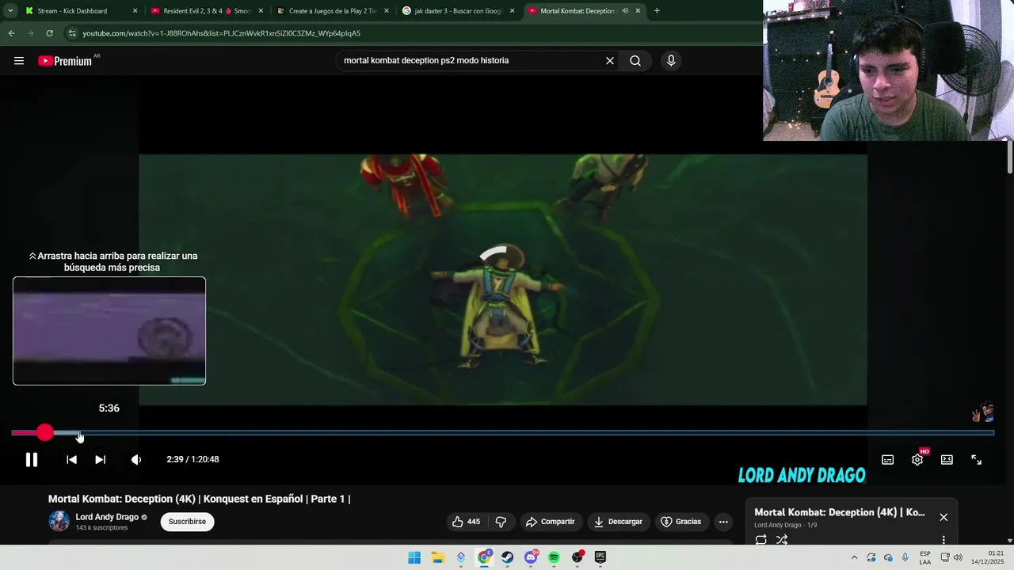Image resolution: width=1014 pixels, height=570 pixels.
Task: Jump to previous video in playlist
Action: coord(71,459)
